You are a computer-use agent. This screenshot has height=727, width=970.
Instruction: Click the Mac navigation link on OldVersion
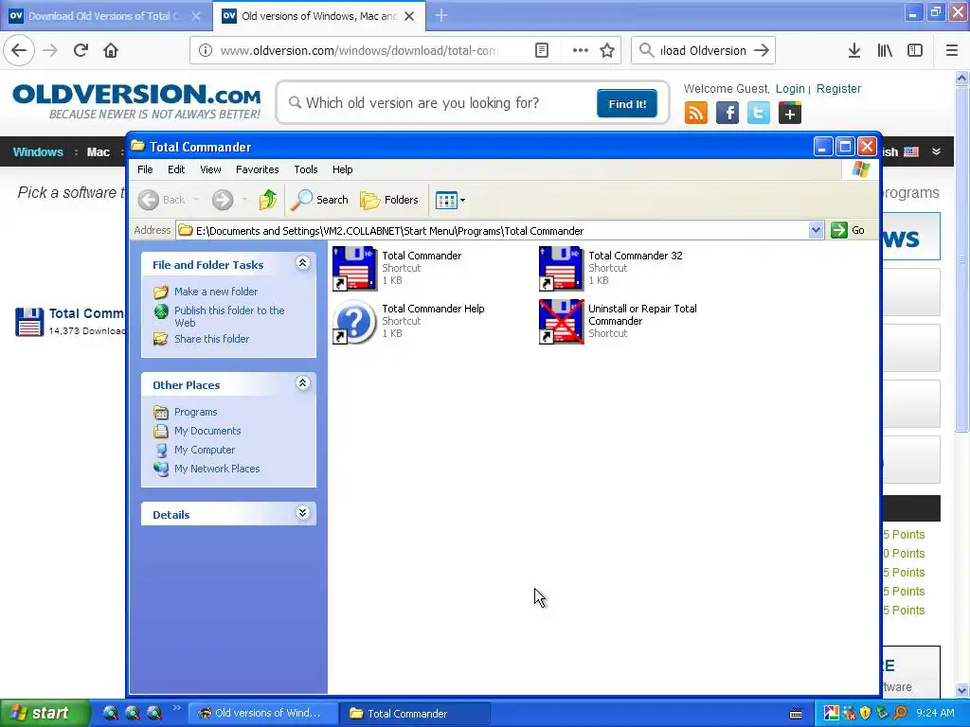98,152
